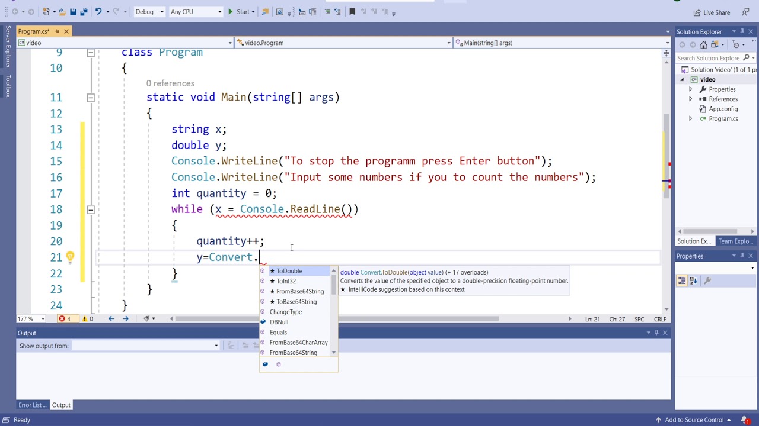Toggle the blue cube filter in IntelliSense footer
759x426 pixels.
[265, 364]
